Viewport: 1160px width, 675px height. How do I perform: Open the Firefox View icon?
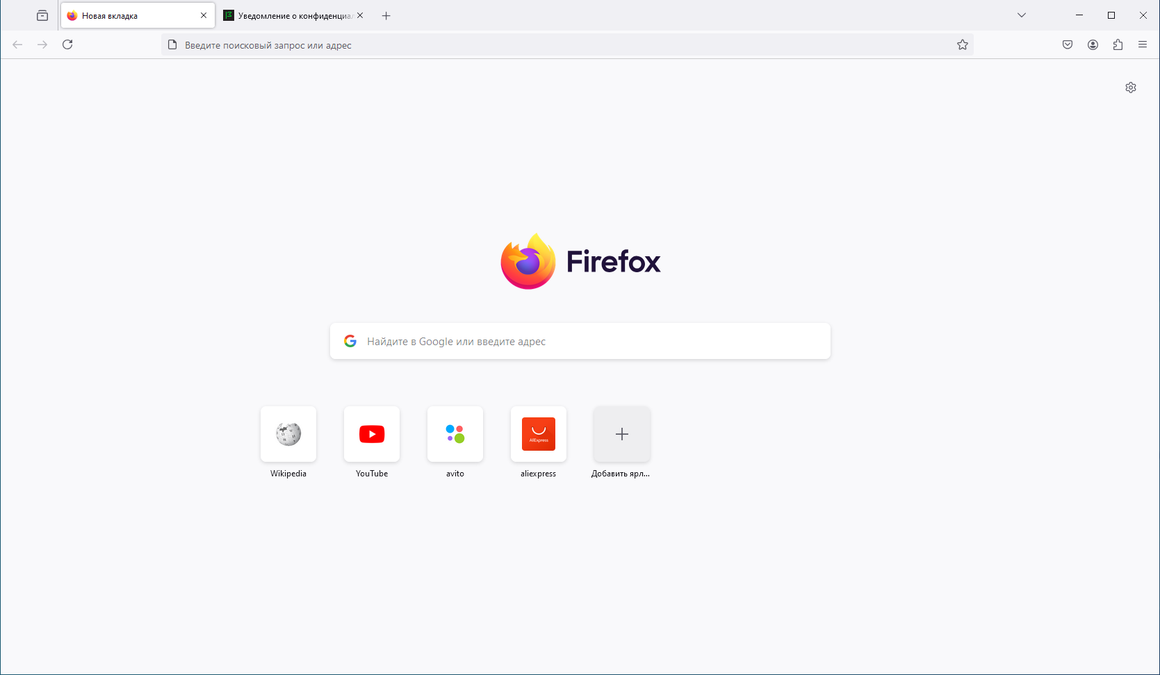pos(42,15)
